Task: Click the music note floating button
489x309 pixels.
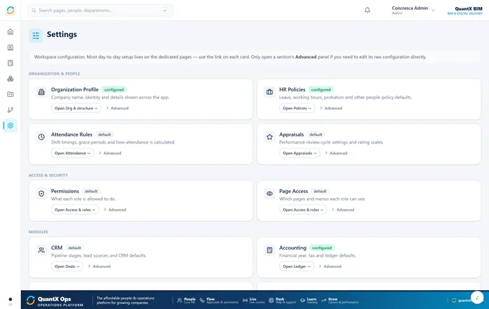Action: tap(477, 297)
